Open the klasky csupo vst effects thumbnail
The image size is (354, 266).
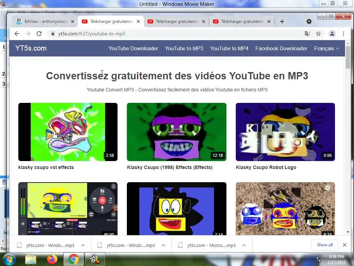(68, 132)
